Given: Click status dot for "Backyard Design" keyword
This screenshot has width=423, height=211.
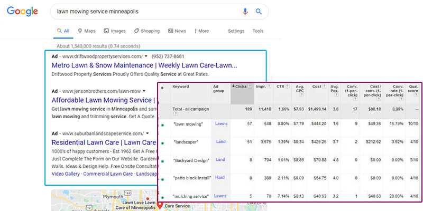Looking at the screenshot, I should (162, 161).
